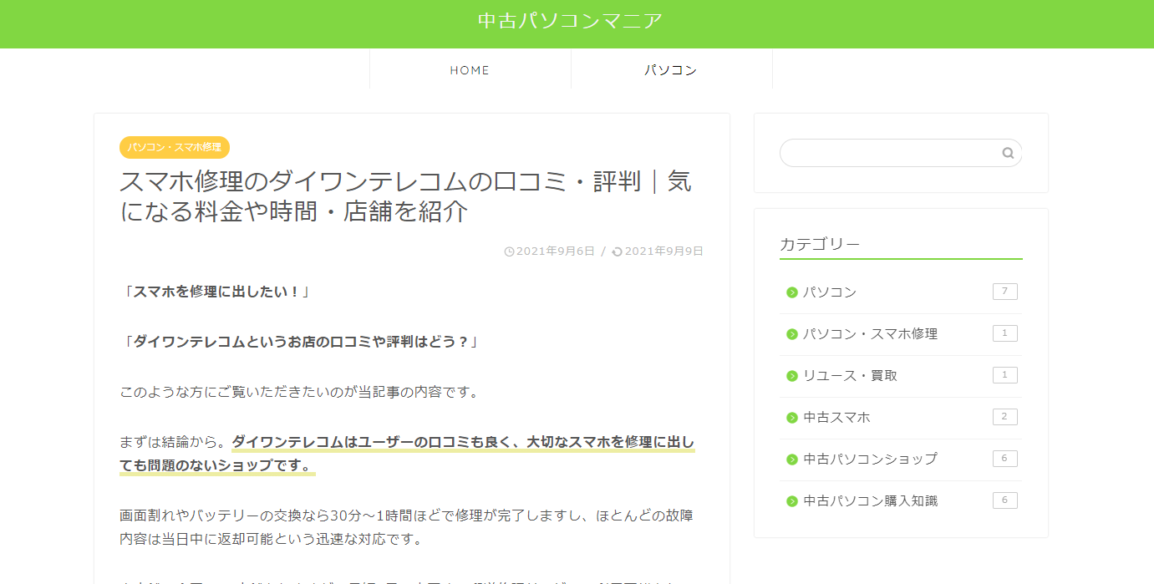This screenshot has width=1154, height=584.
Task: Click the arrow icon beside 中古パソコン購入知識
Action: pos(792,501)
